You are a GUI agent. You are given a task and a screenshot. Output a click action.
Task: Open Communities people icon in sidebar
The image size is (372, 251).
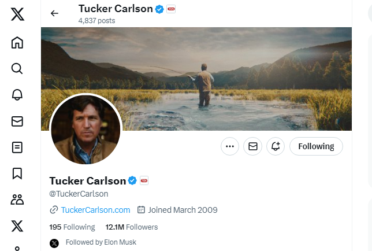pos(17,200)
